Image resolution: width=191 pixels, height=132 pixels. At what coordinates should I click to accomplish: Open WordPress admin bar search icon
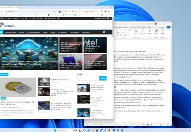(x=111, y=18)
